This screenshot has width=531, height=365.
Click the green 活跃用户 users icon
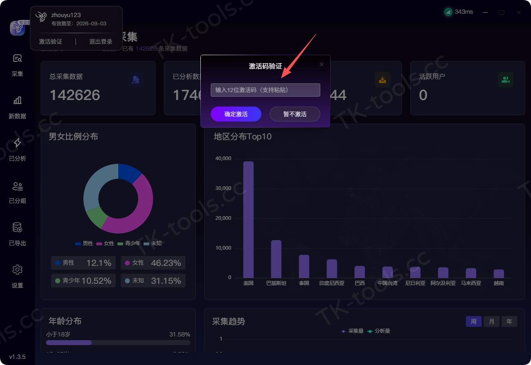505,80
